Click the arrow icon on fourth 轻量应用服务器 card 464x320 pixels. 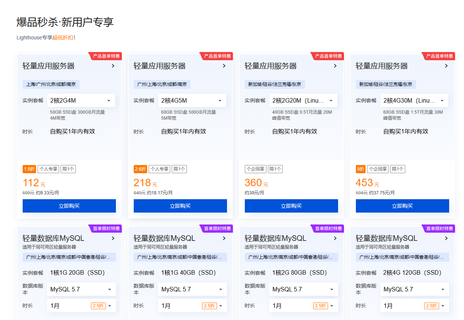point(447,65)
